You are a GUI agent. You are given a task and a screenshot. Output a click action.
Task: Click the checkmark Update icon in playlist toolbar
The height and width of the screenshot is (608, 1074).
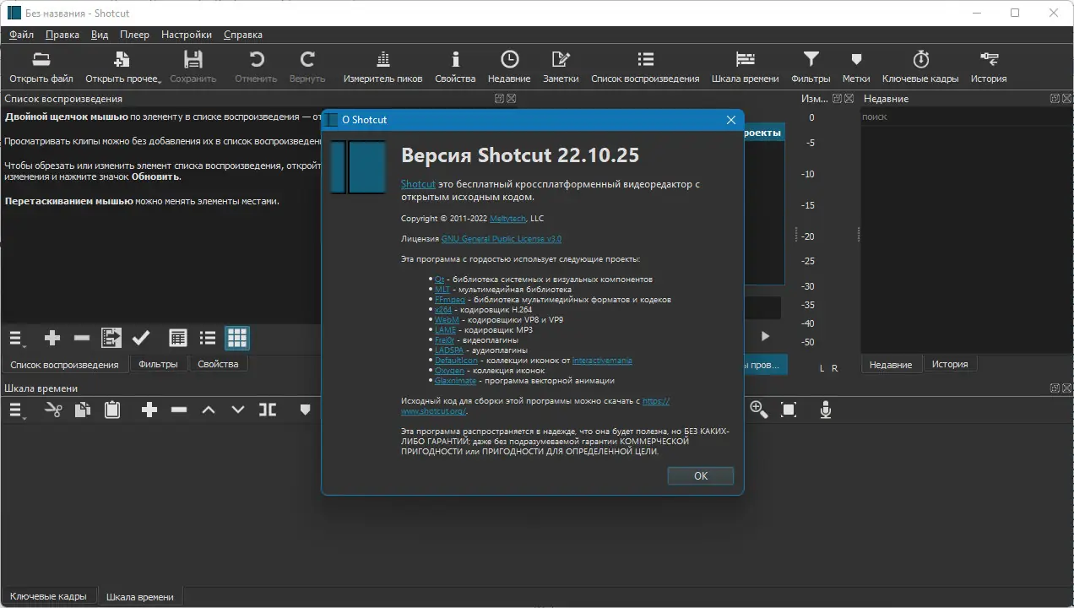pos(141,338)
